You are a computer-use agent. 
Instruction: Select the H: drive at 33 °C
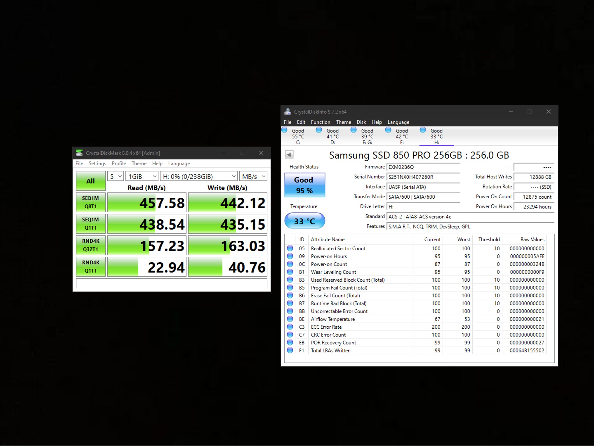click(x=436, y=136)
